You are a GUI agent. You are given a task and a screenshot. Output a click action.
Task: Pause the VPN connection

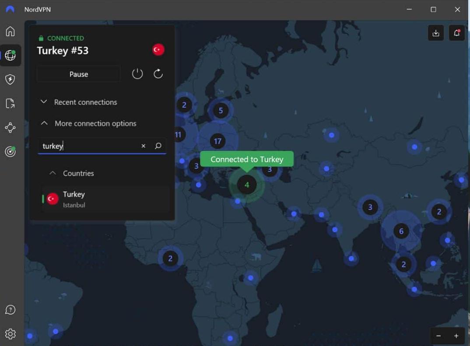[x=79, y=74]
